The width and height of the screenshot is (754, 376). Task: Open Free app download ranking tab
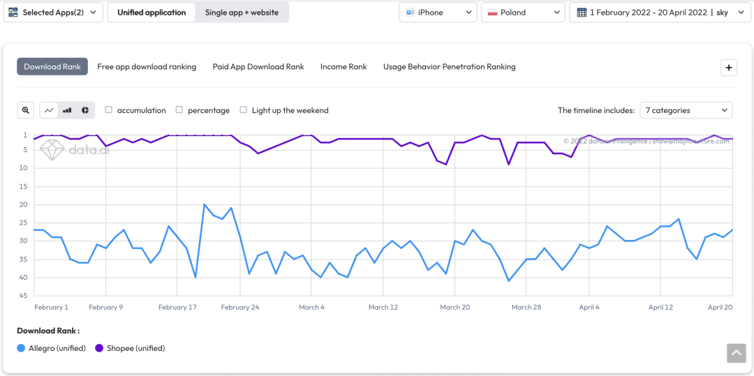click(x=147, y=67)
